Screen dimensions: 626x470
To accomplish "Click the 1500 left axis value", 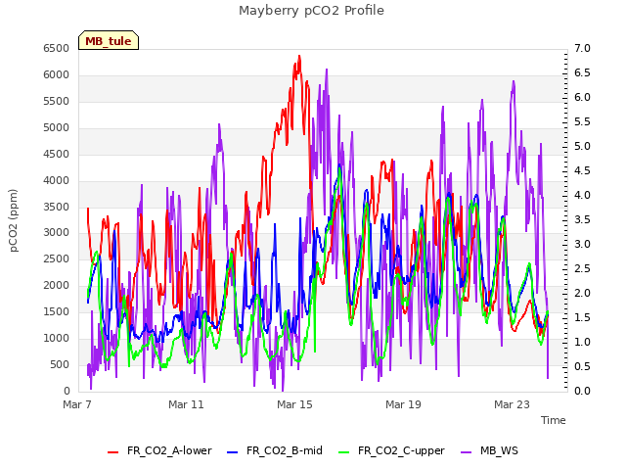I will pos(57,312).
